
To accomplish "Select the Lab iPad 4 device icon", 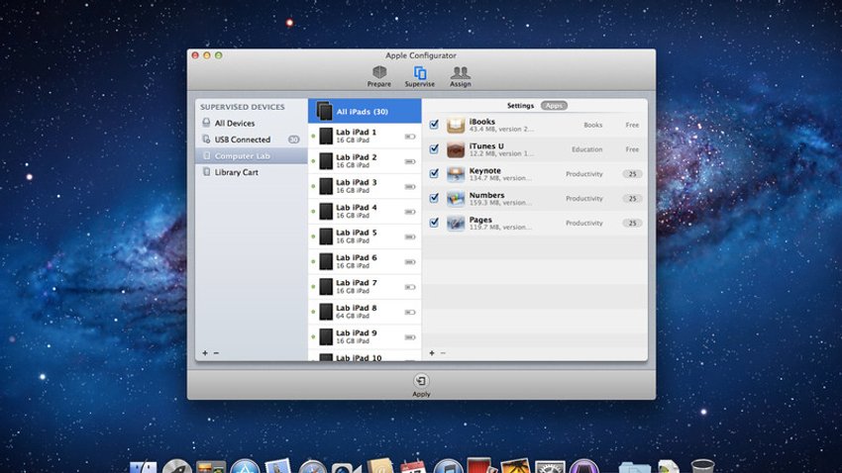I will 326,212.
